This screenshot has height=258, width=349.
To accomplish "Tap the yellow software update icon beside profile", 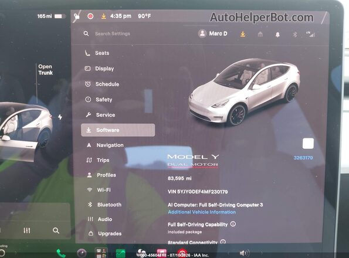I will click(243, 34).
